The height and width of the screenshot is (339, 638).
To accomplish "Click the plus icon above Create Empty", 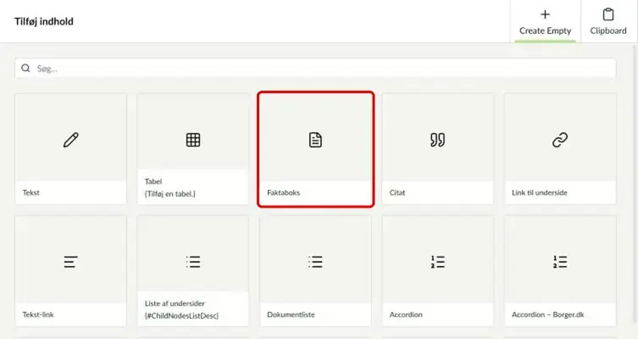I will coord(545,14).
